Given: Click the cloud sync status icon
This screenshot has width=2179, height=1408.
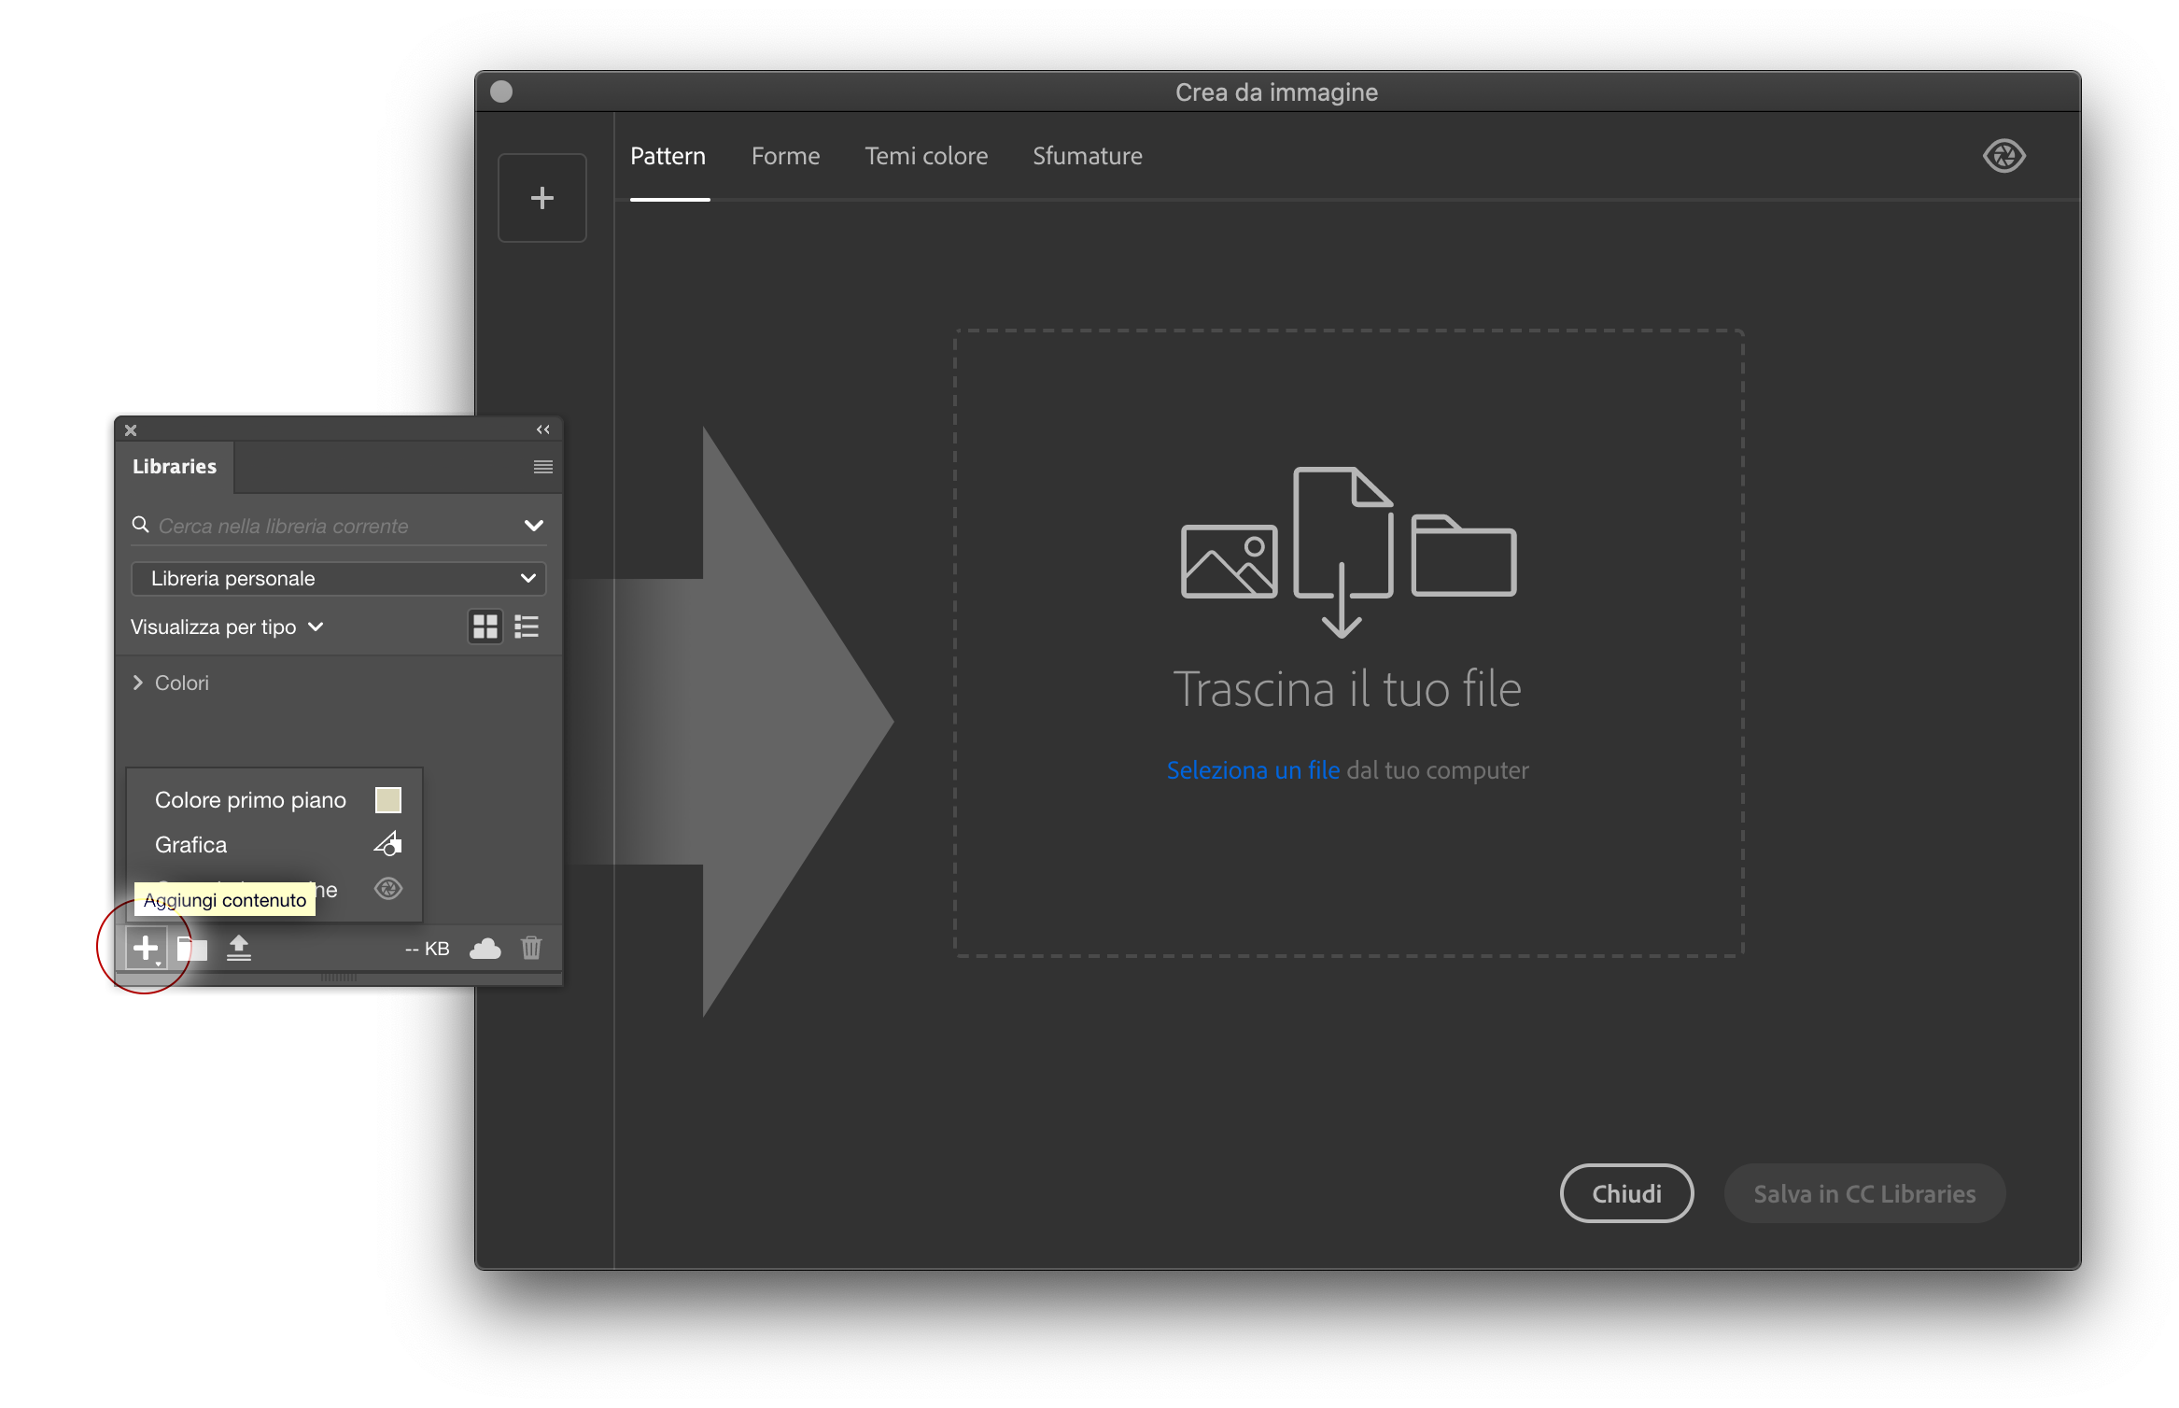Looking at the screenshot, I should click(x=485, y=949).
